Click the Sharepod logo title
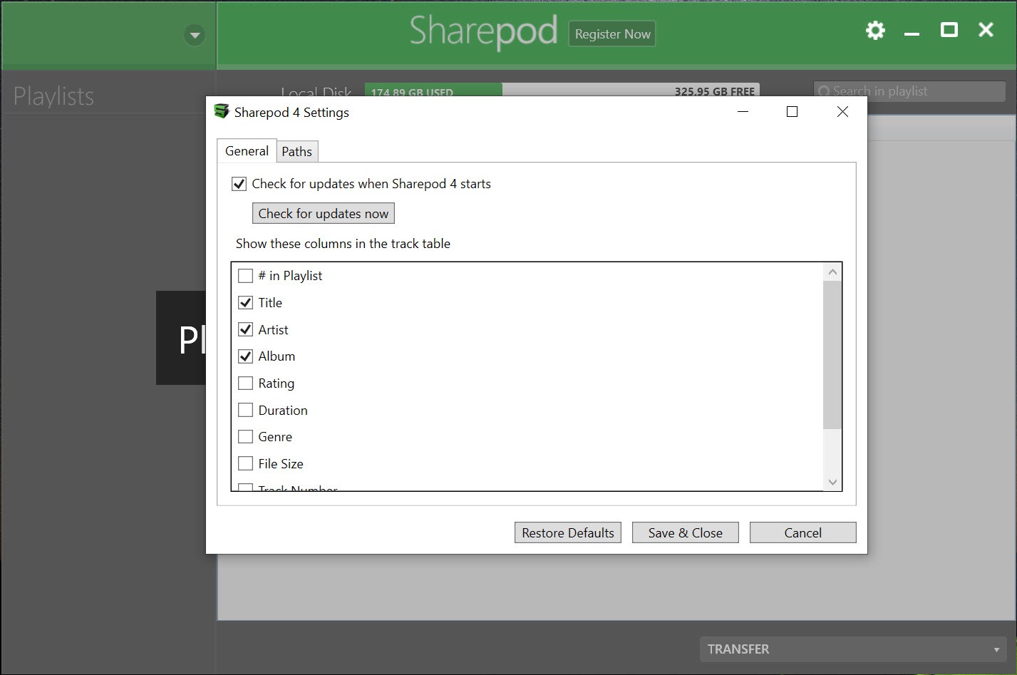Viewport: 1017px width, 675px height. [x=483, y=31]
